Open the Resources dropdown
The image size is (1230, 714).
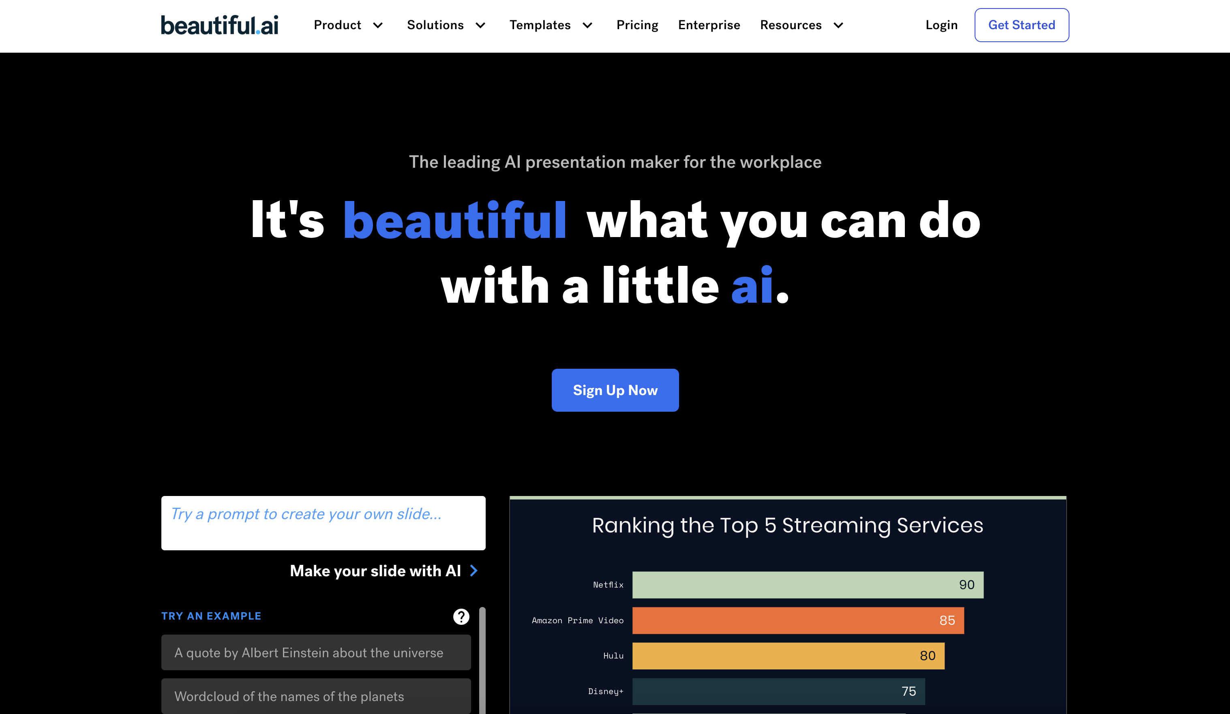tap(801, 25)
